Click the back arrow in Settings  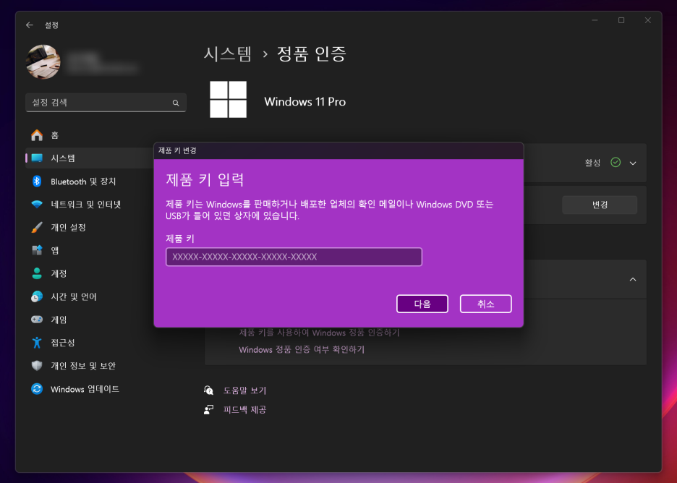click(30, 25)
